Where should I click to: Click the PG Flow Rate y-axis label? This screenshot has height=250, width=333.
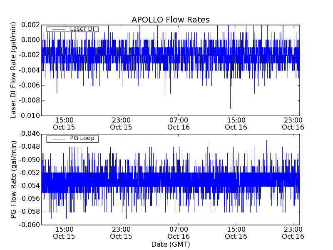pos(13,179)
